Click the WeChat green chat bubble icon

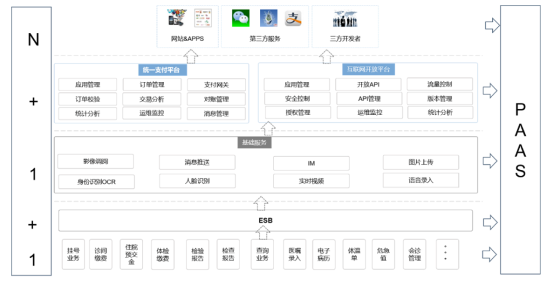(x=241, y=18)
